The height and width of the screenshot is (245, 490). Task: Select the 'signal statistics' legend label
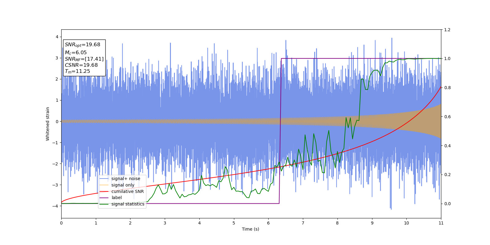tap(128, 204)
